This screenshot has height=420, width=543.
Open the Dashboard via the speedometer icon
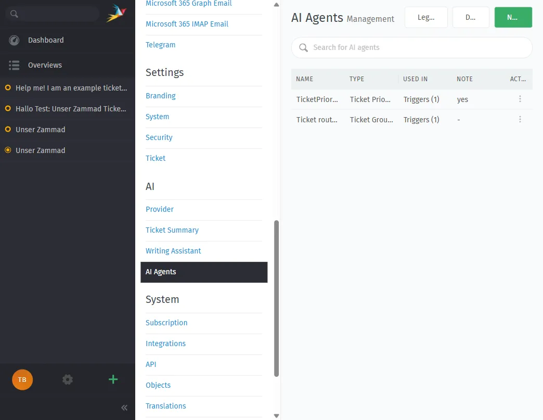14,40
